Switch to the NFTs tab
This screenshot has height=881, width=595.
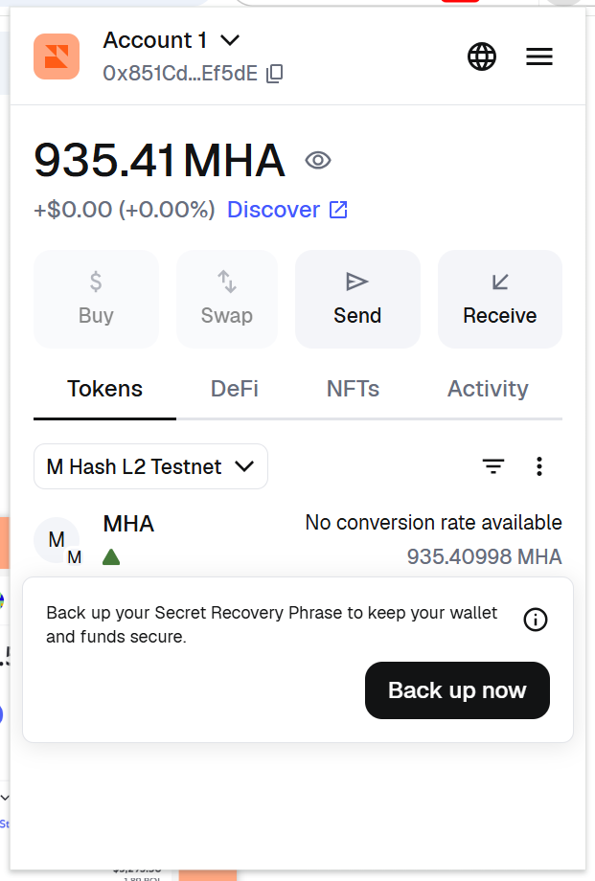353,389
